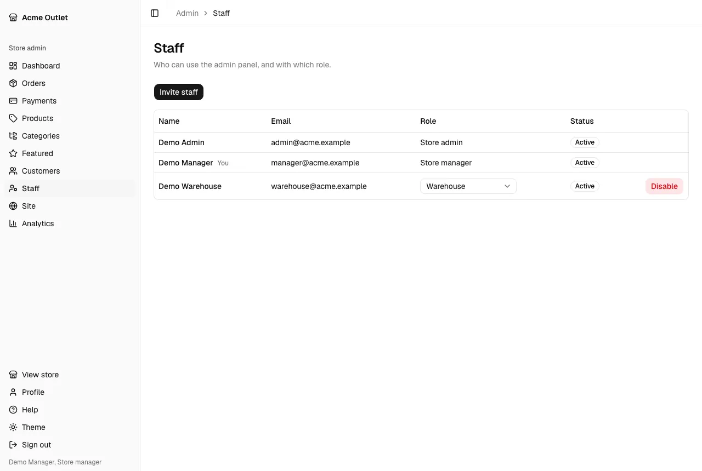The height and width of the screenshot is (471, 702).
Task: Click the Orders box icon
Action: point(13,83)
